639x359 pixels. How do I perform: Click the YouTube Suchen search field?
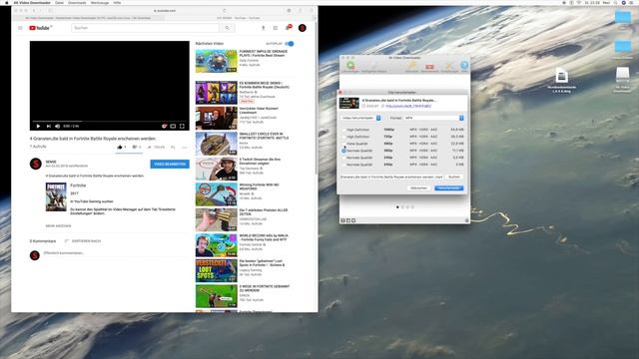(x=145, y=28)
